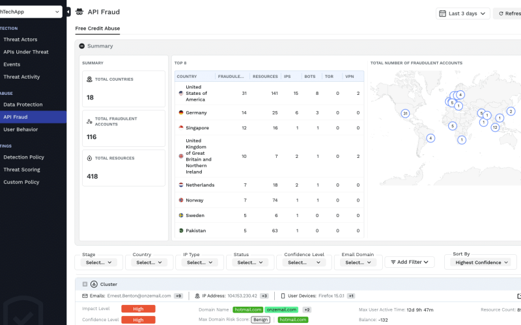Click the calendar icon in date range selector
Viewport: 521px width, 325px height.
(442, 13)
